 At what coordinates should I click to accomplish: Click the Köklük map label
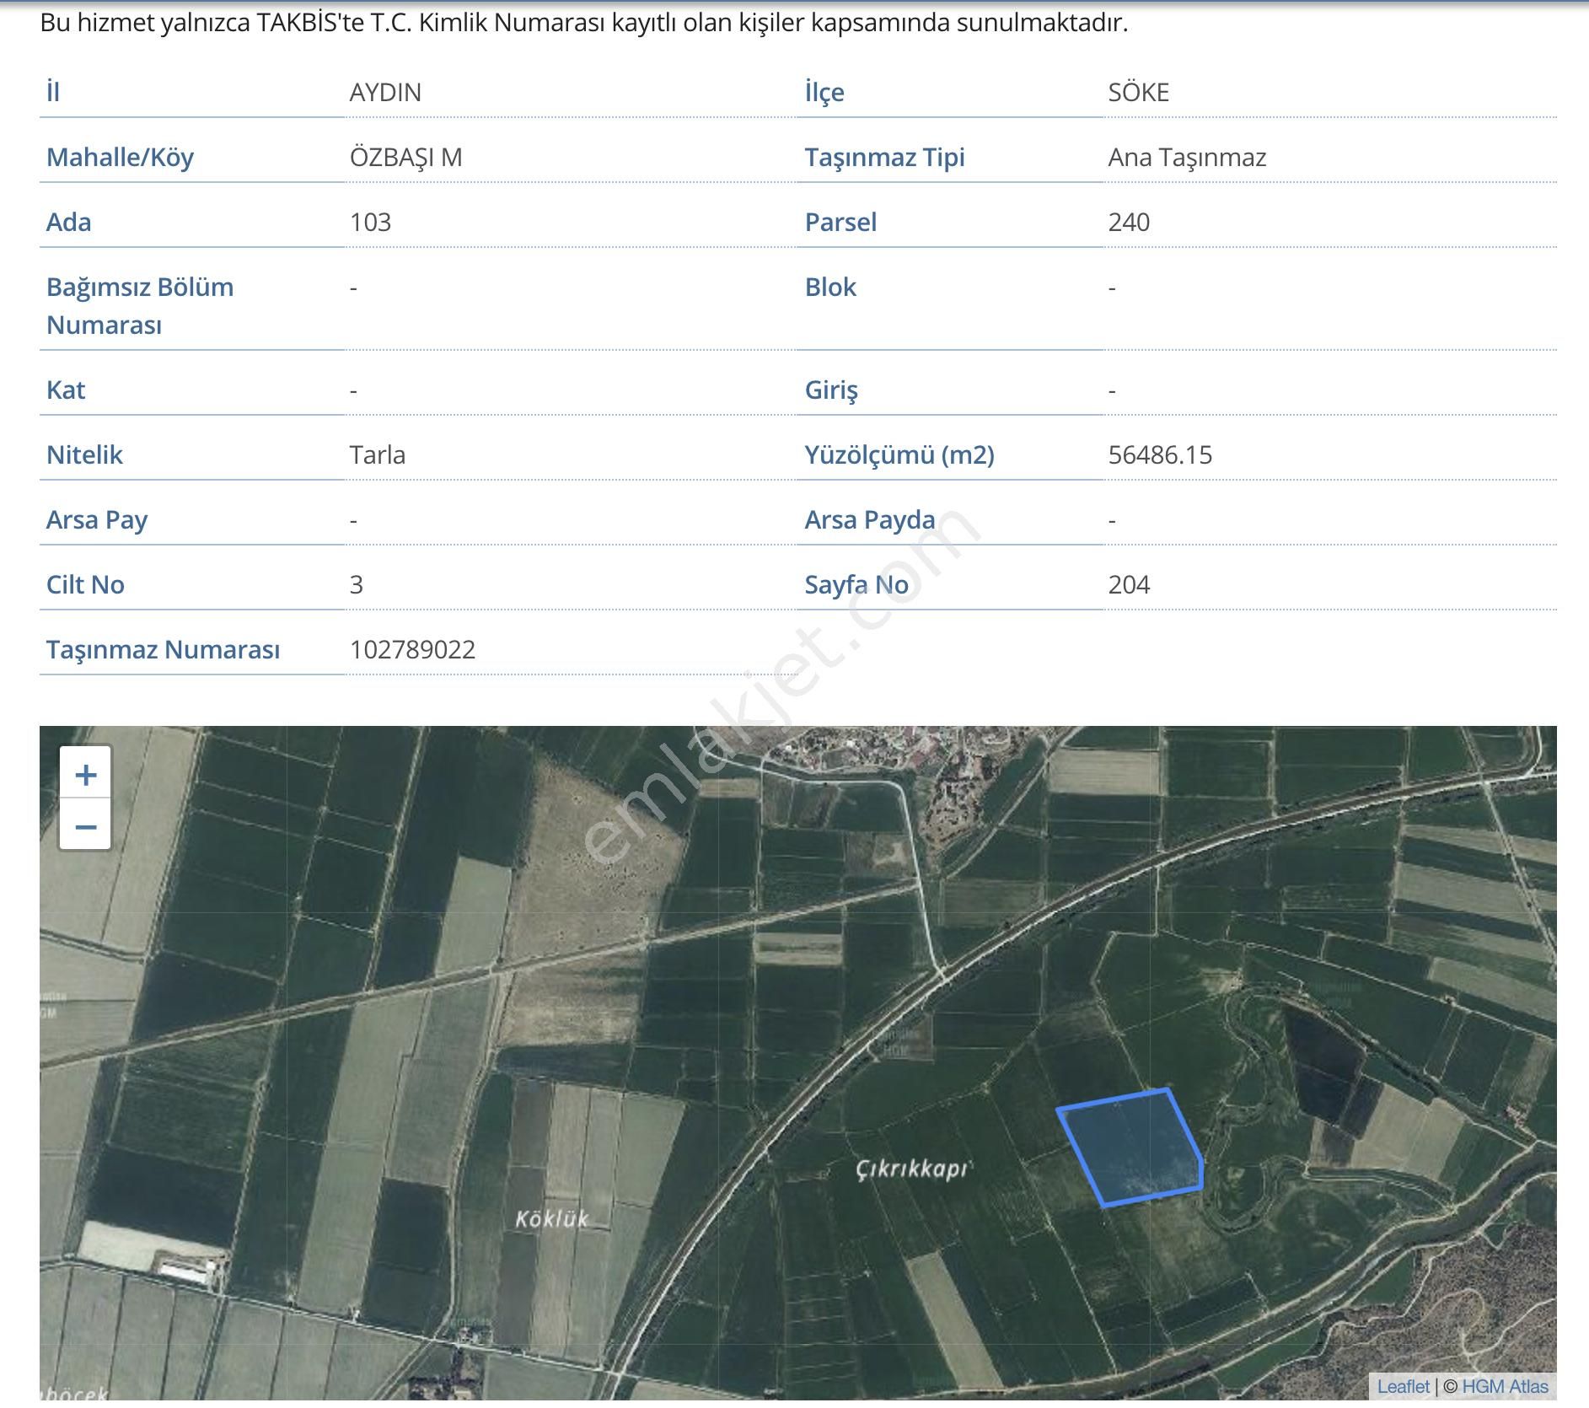[551, 1218]
